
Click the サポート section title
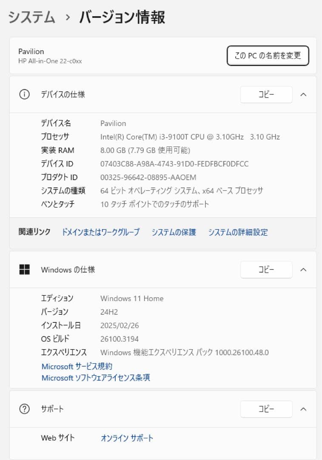[x=52, y=408]
